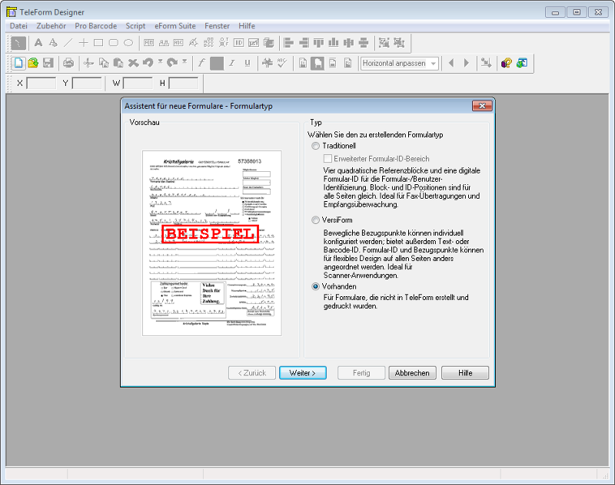Choose the VersiForm option
This screenshot has width=615, height=485.
tap(315, 219)
